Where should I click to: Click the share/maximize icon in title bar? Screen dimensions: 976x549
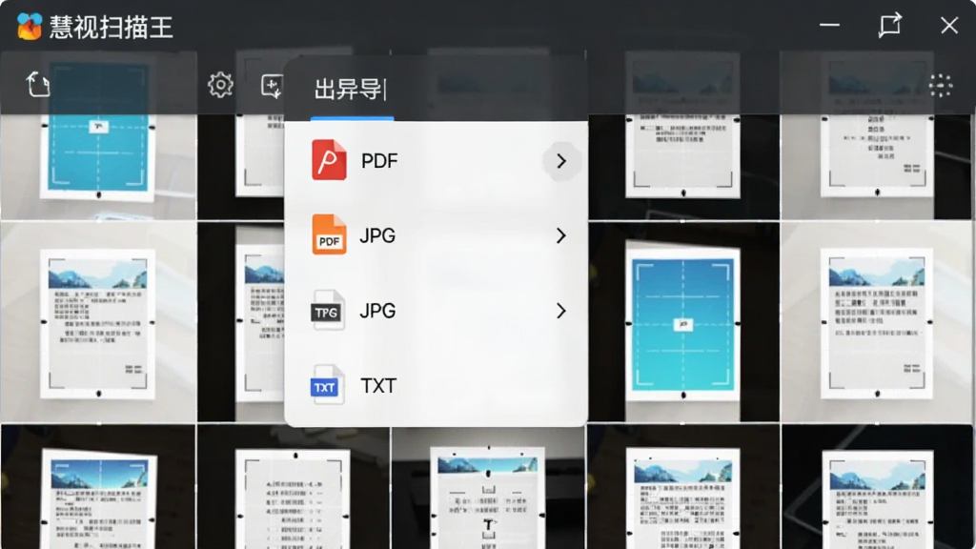tap(890, 25)
